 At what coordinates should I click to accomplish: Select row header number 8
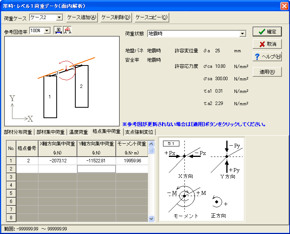[x=11, y=218]
